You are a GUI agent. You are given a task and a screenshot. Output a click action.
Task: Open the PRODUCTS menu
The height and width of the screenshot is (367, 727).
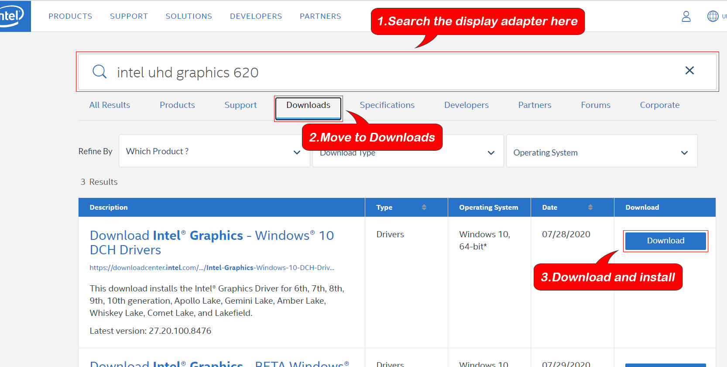(70, 16)
